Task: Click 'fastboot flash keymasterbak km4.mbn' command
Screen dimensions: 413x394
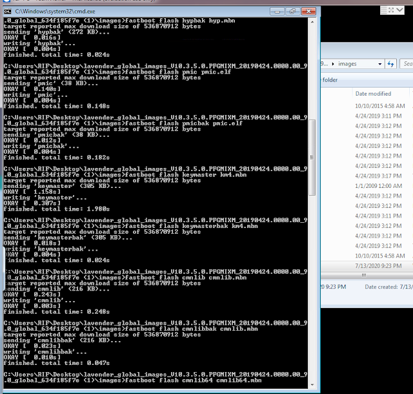Action: (x=192, y=226)
